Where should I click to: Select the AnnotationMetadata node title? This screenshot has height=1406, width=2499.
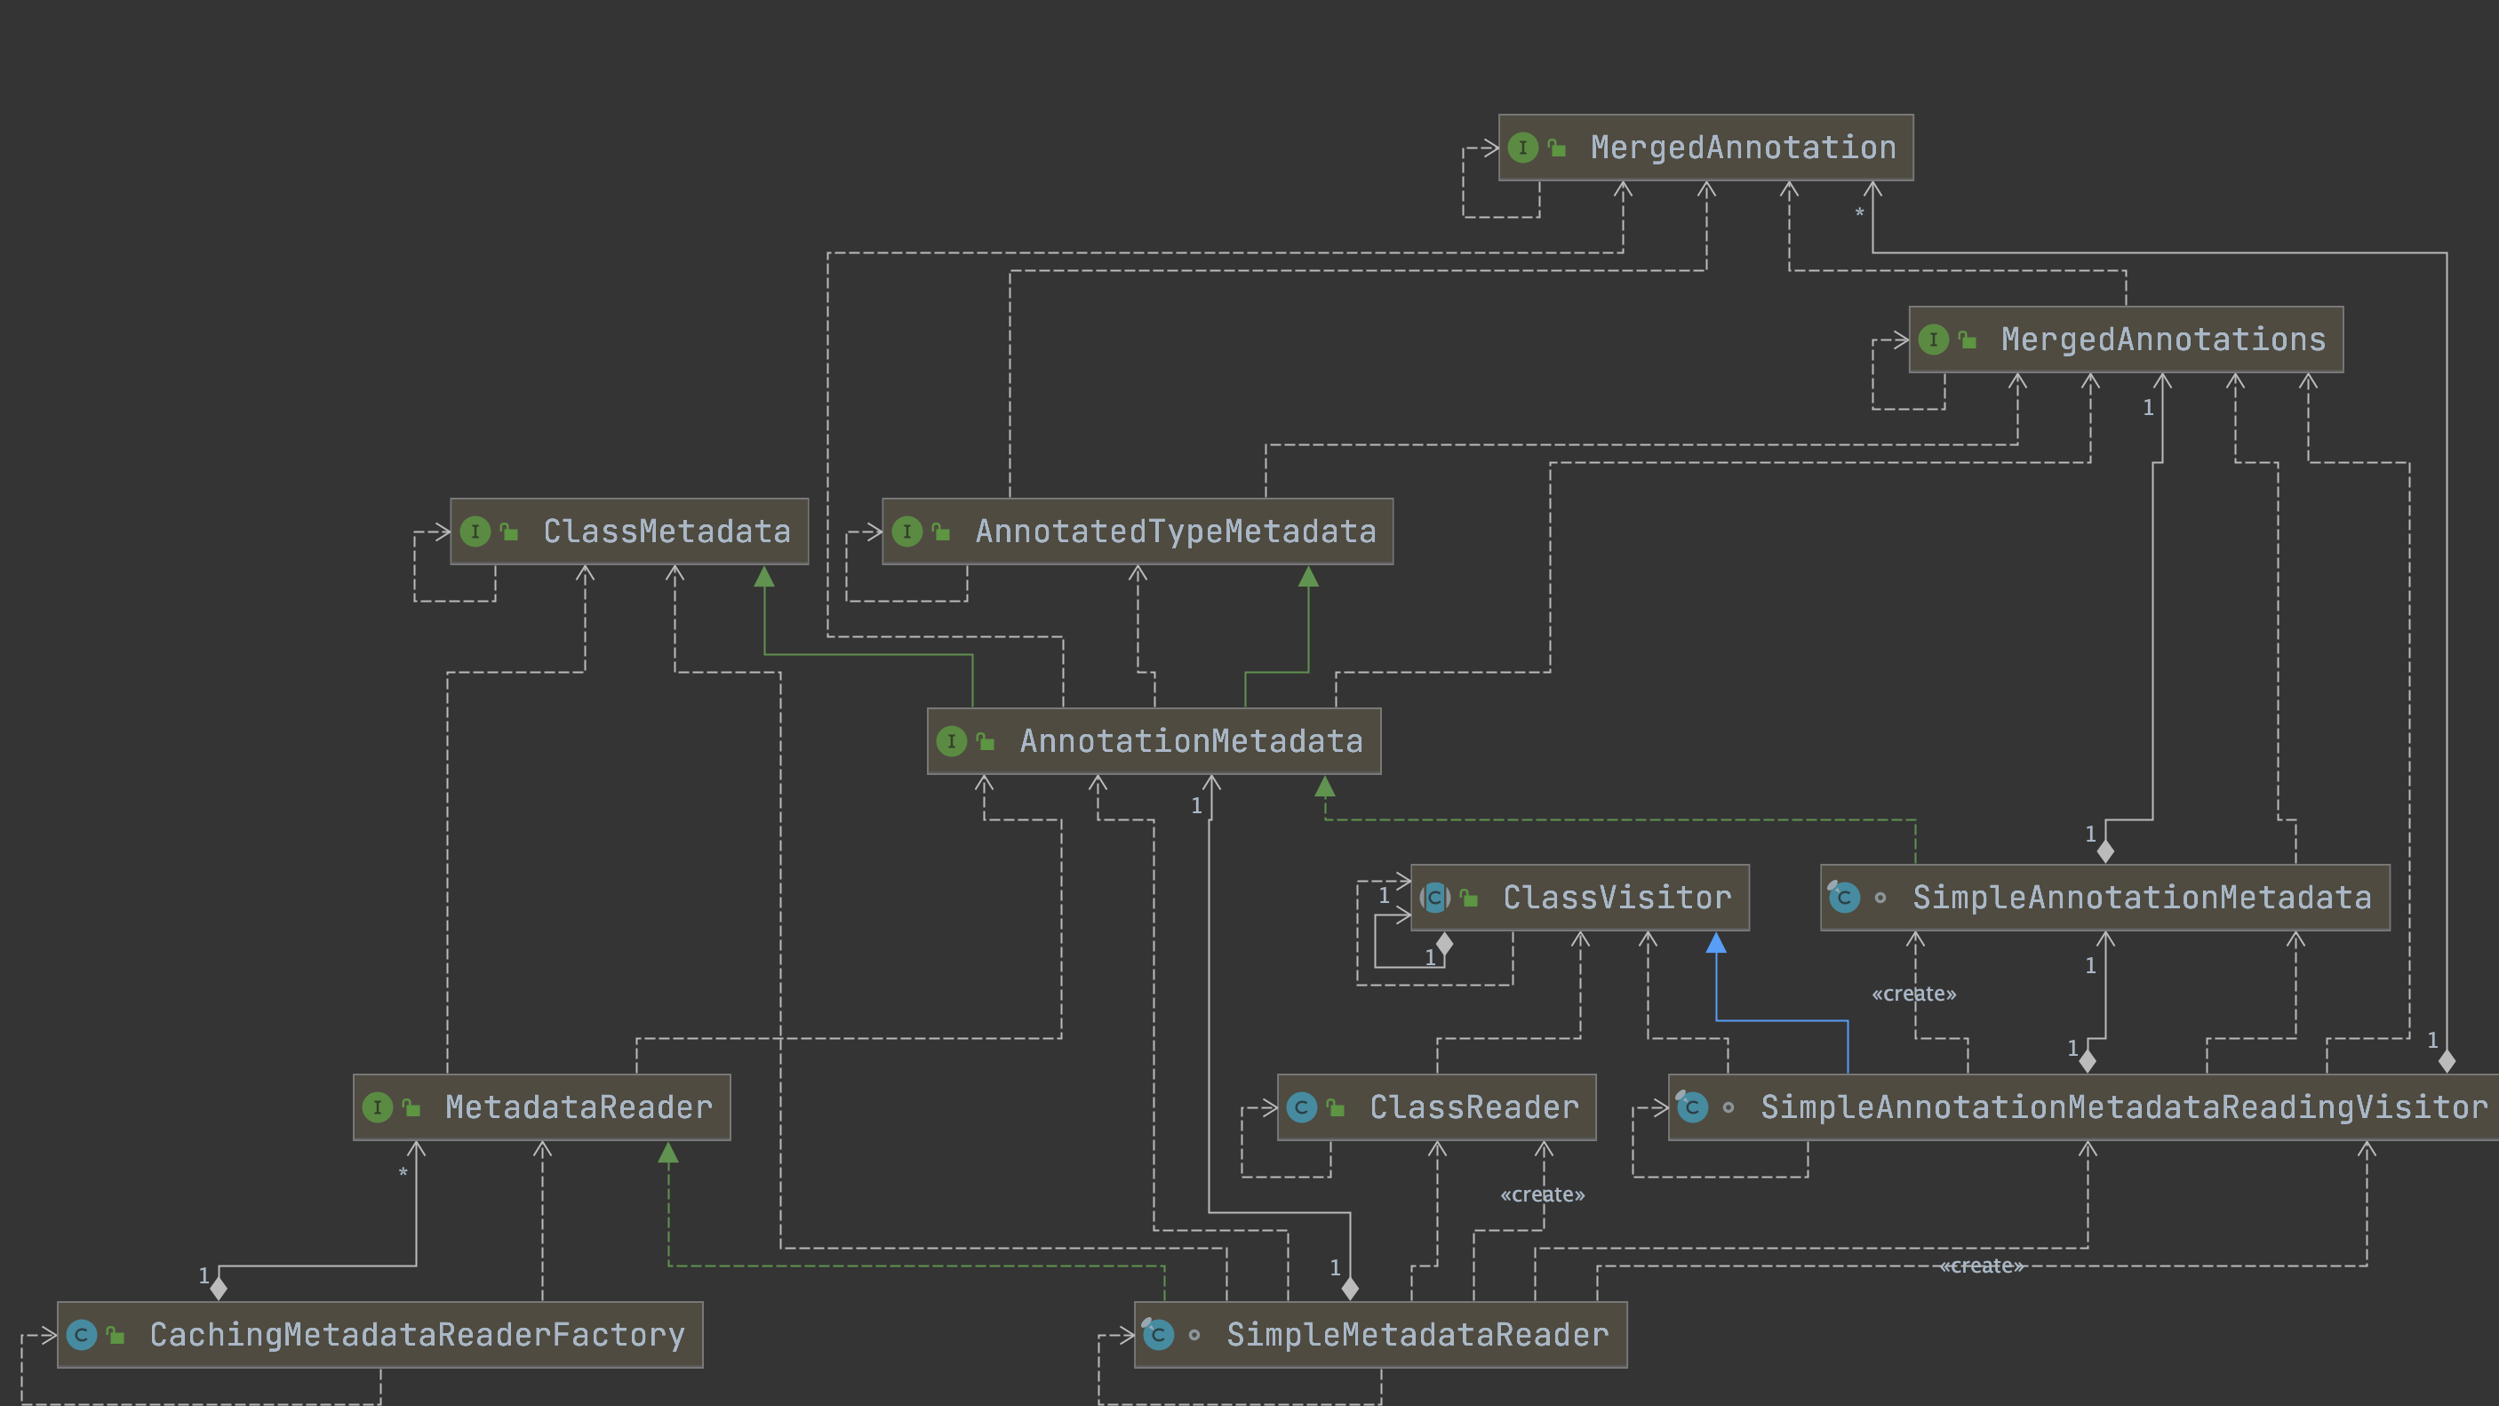tap(1192, 740)
